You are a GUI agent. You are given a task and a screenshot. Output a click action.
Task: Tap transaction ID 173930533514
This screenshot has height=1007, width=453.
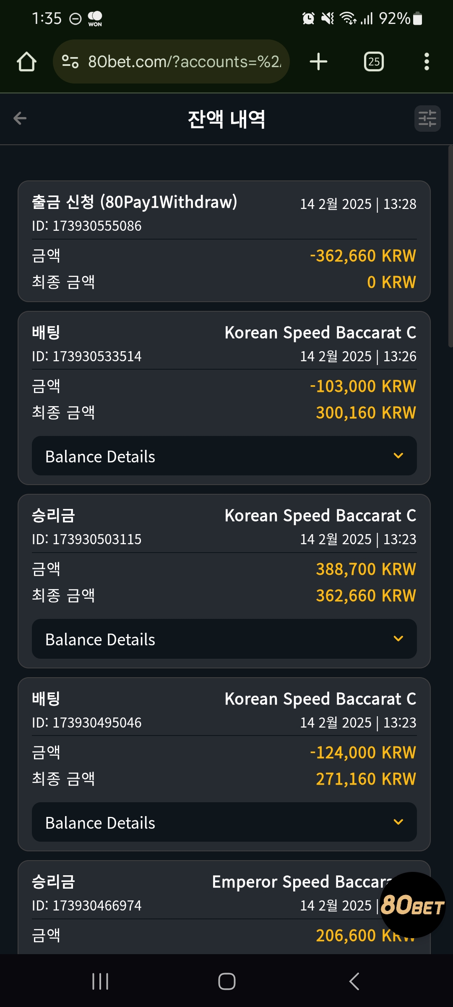[87, 356]
